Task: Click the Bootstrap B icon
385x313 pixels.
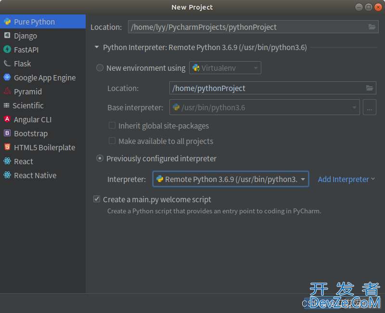Action: click(x=7, y=133)
